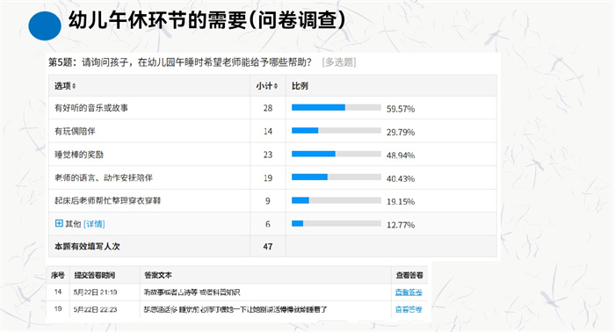The image size is (615, 332).
Task: Click the 12.77% progress bar for 其他
Action: 336,223
